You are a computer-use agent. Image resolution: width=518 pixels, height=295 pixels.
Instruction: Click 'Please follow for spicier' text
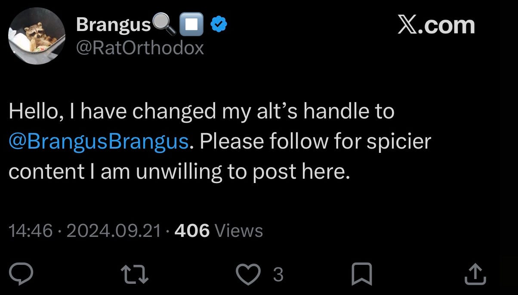(x=315, y=142)
